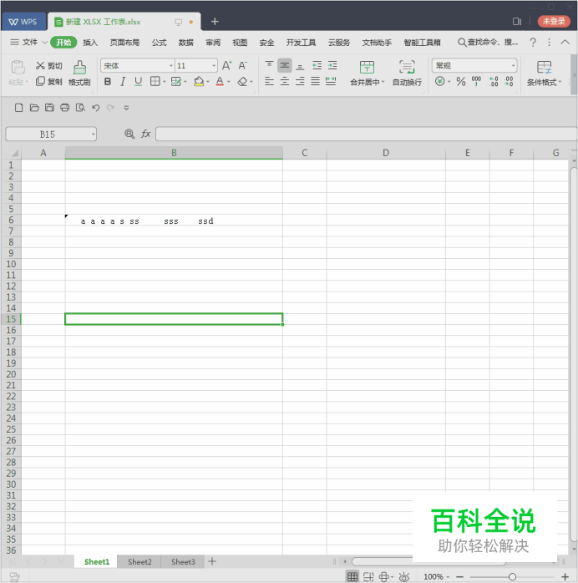Open Conditional Formatting (条件格式) menu
Screen dimensions: 578x583
pos(545,74)
